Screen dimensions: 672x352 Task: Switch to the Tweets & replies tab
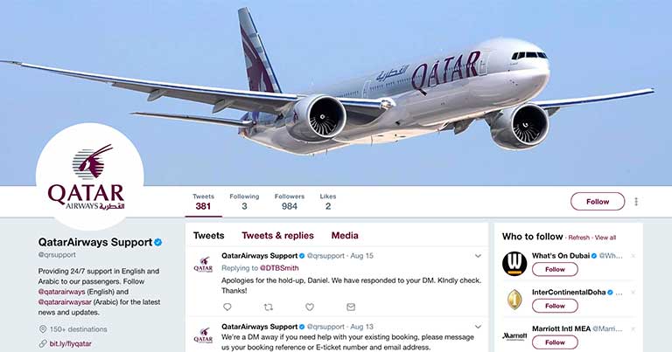pos(277,236)
